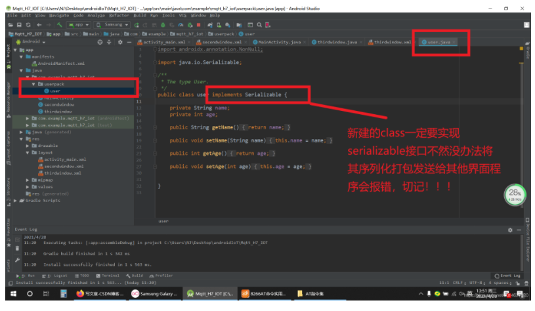535x311 pixels.
Task: Expand the mipmap folder node
Action: click(28, 180)
